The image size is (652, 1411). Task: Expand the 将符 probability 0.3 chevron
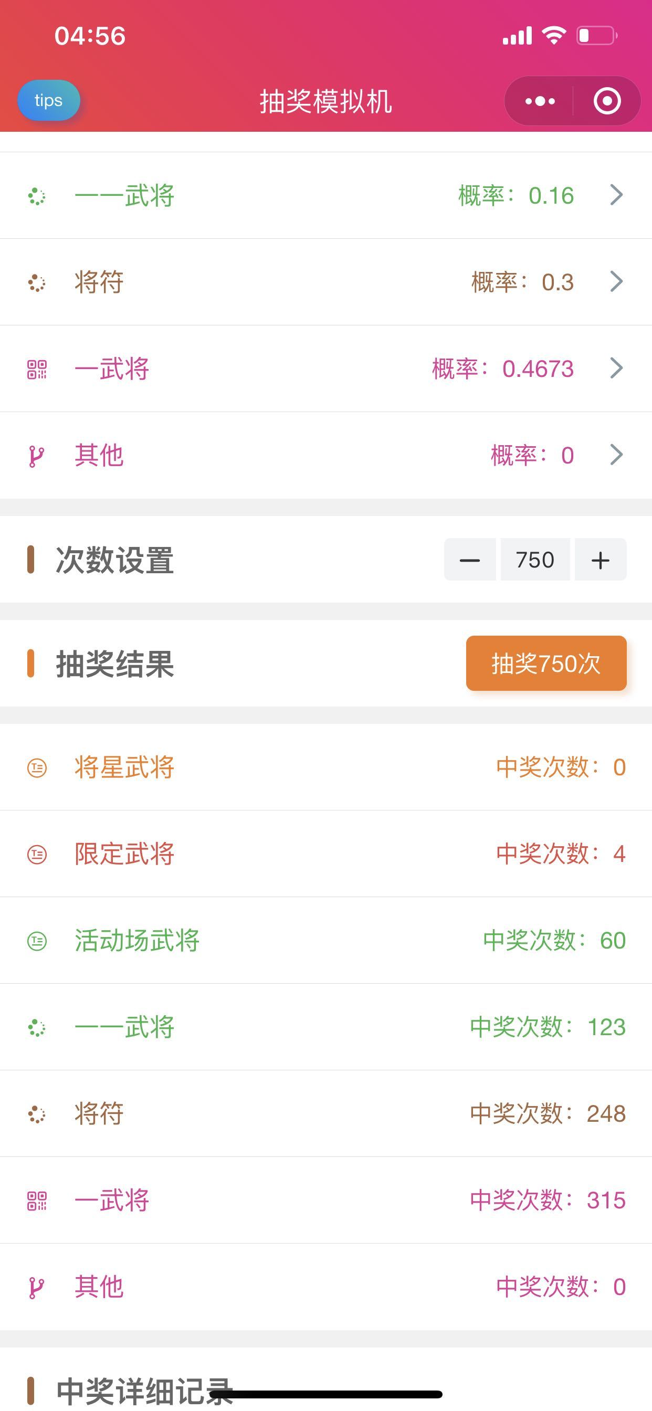click(x=616, y=281)
